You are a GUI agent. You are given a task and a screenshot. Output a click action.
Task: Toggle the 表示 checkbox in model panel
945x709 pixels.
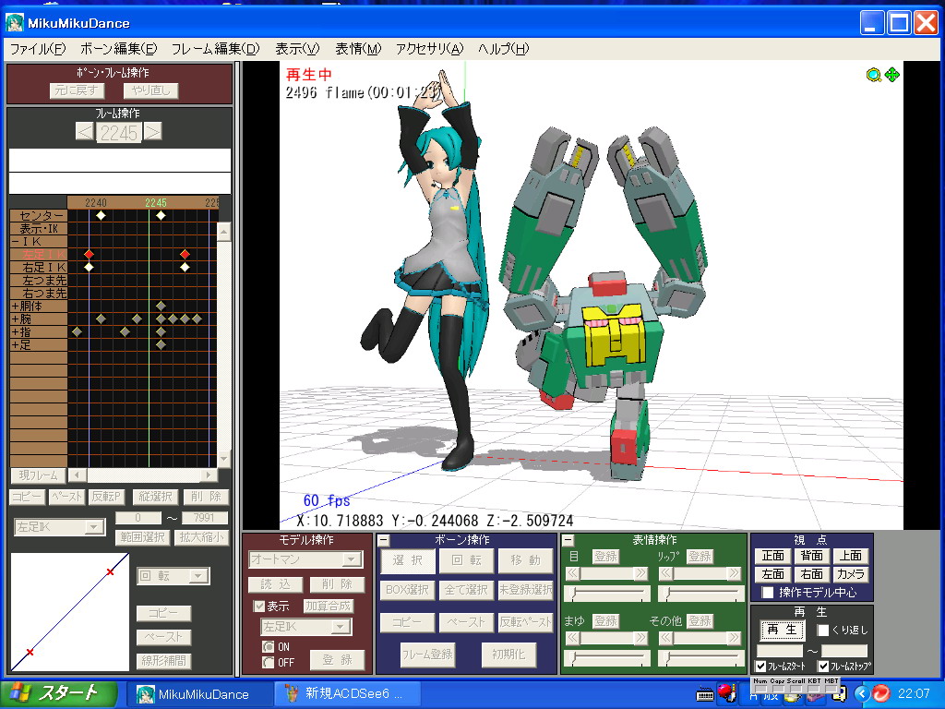(259, 606)
